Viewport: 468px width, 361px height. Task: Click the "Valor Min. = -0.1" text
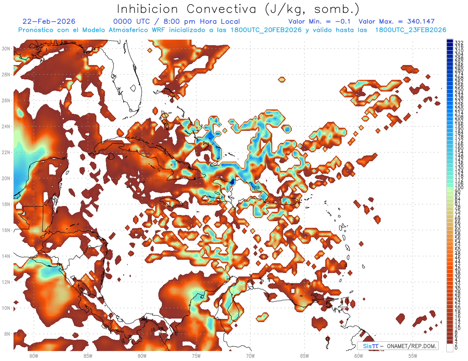point(320,21)
